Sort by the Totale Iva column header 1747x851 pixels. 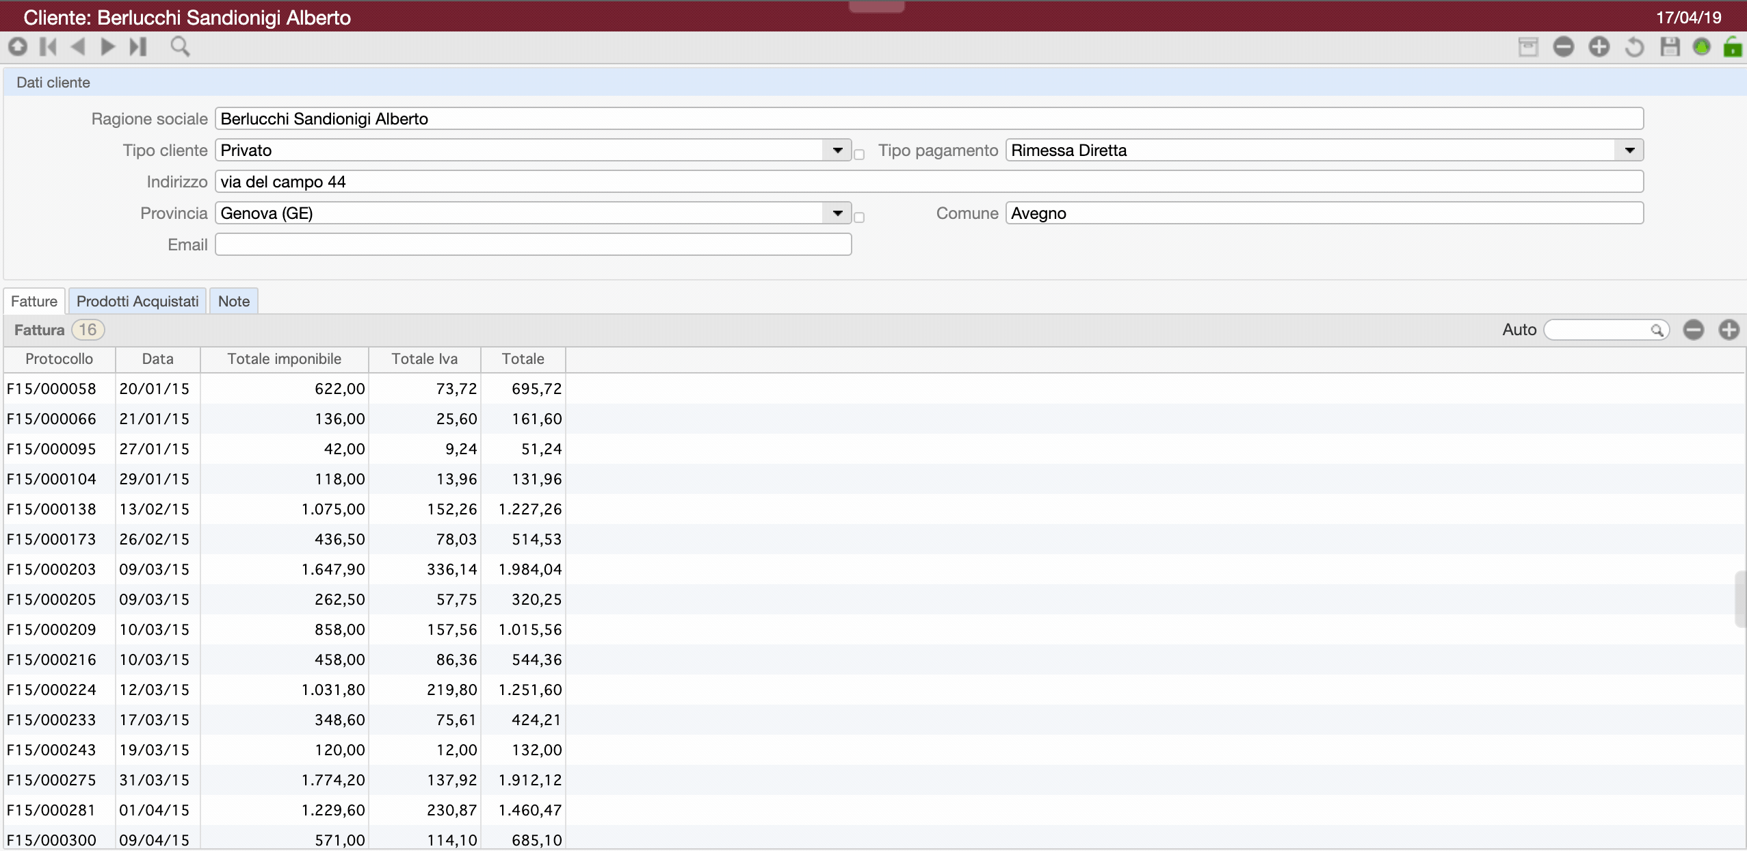(x=425, y=359)
